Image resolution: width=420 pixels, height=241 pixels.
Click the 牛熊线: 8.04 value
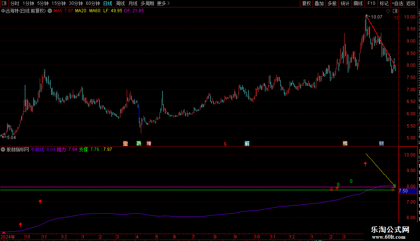43,149
